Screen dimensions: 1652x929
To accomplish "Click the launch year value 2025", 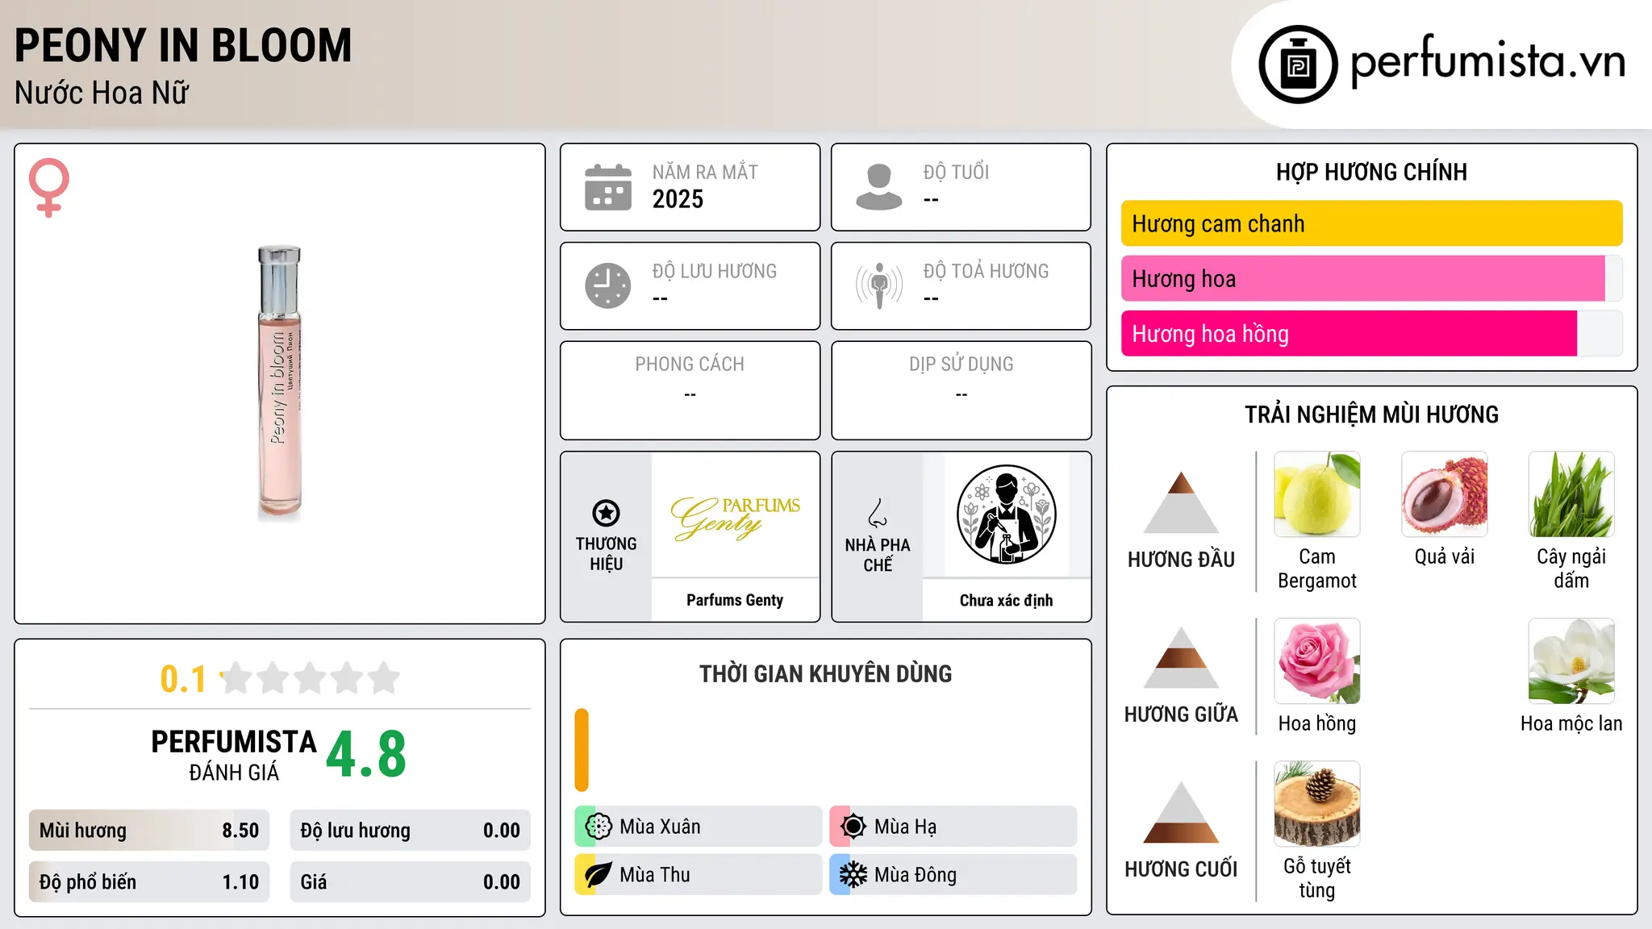I will point(678,199).
